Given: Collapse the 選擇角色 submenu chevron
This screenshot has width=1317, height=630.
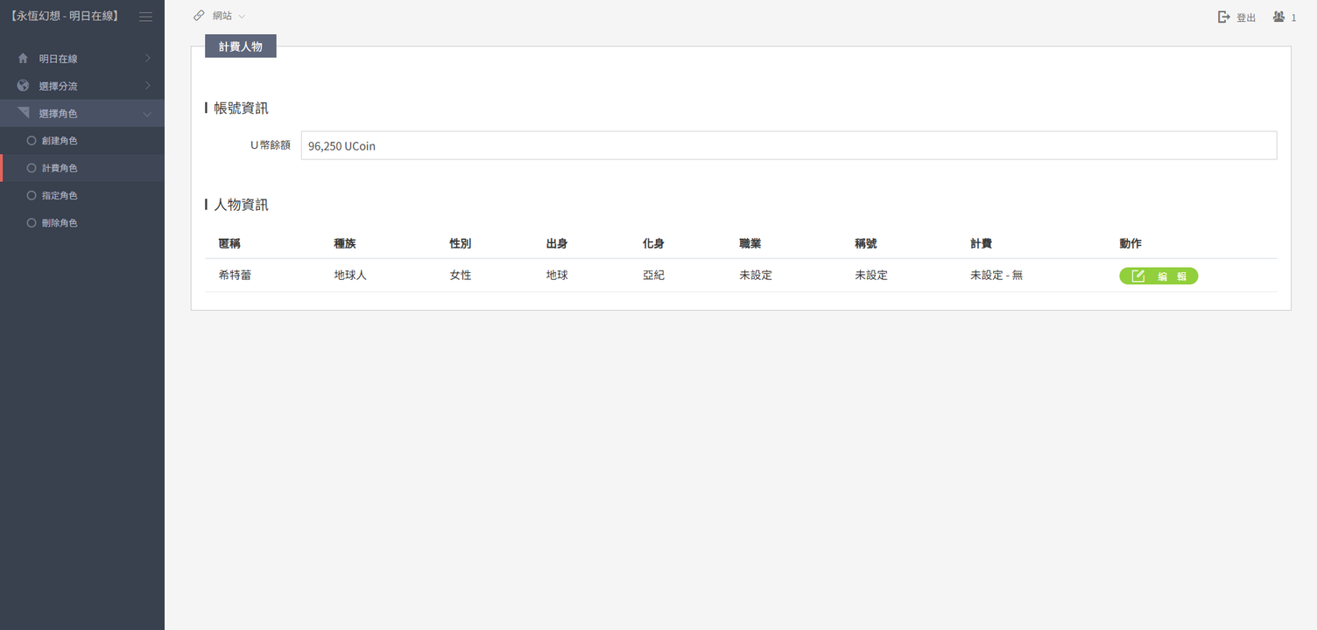Looking at the screenshot, I should [x=147, y=114].
